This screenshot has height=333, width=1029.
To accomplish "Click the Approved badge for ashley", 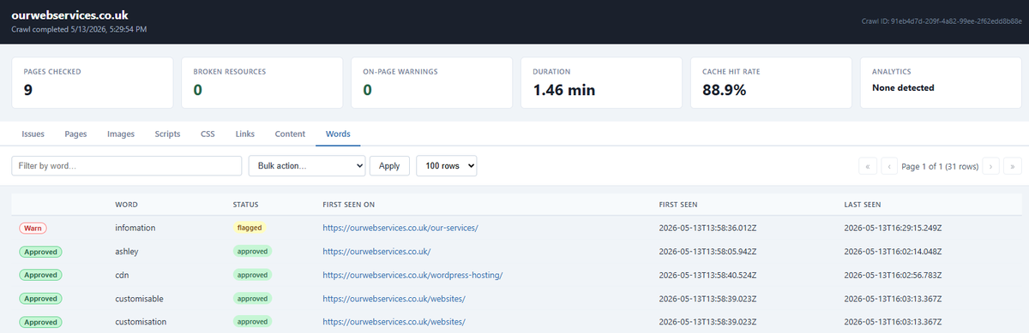I will pyautogui.click(x=40, y=252).
